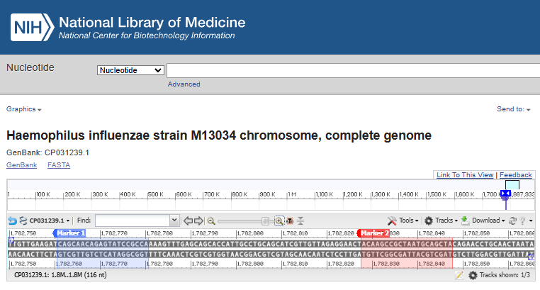Click the flip strands icon

pyautogui.click(x=23, y=221)
